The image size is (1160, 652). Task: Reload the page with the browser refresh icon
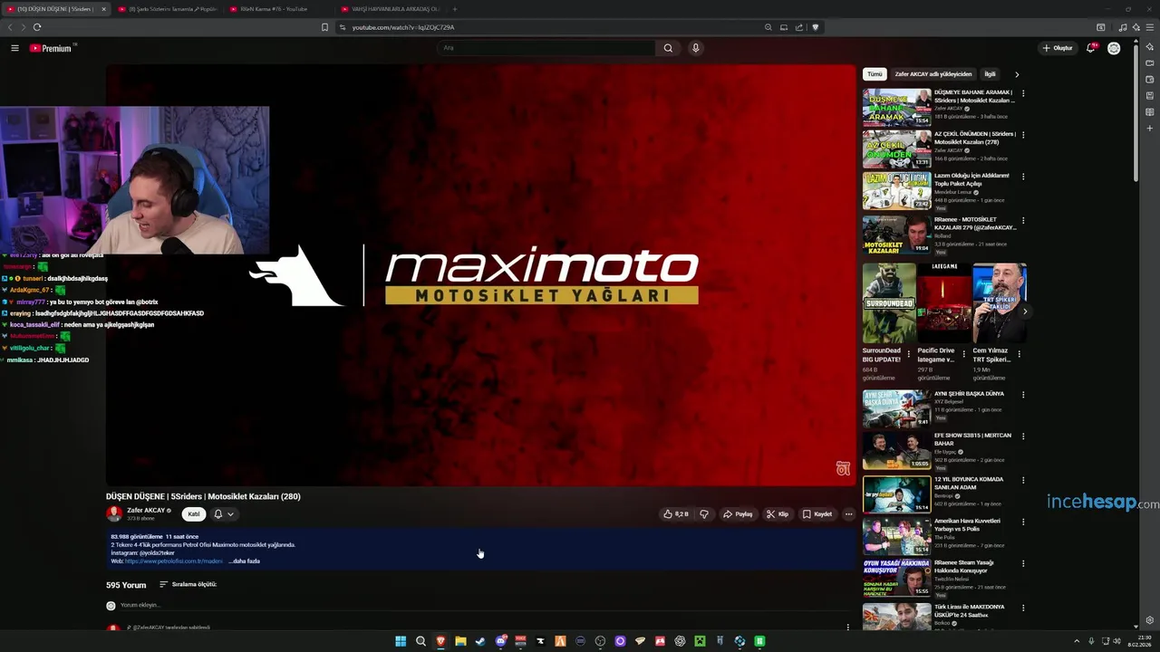pyautogui.click(x=37, y=27)
